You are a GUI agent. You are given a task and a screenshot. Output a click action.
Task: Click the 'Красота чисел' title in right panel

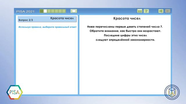tap(127, 18)
